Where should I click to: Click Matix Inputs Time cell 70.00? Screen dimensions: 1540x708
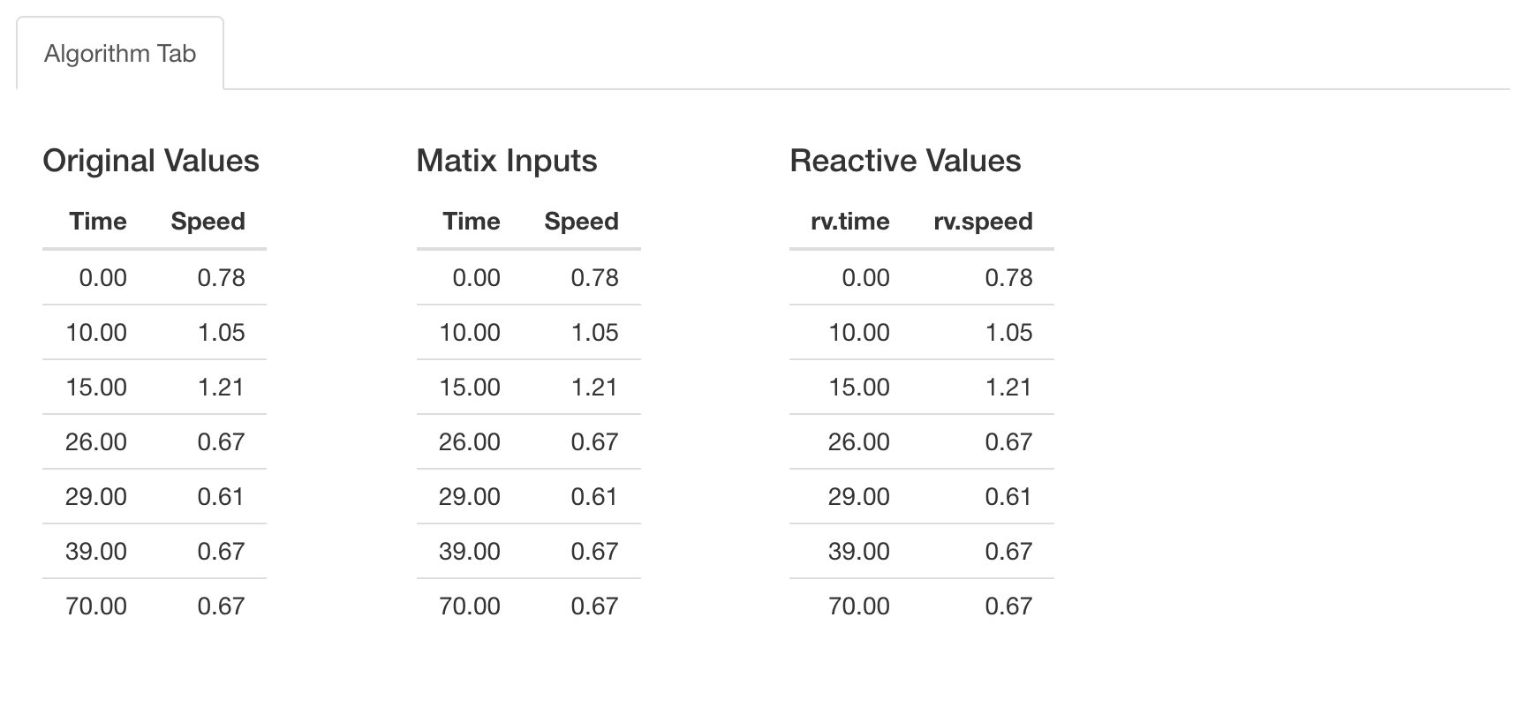tap(470, 606)
